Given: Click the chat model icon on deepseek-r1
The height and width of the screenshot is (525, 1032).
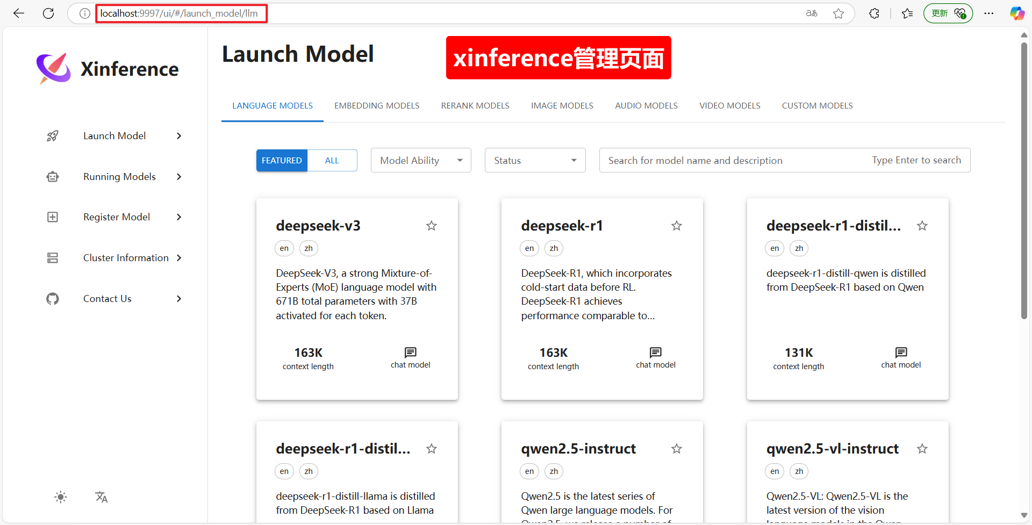Looking at the screenshot, I should pyautogui.click(x=656, y=353).
